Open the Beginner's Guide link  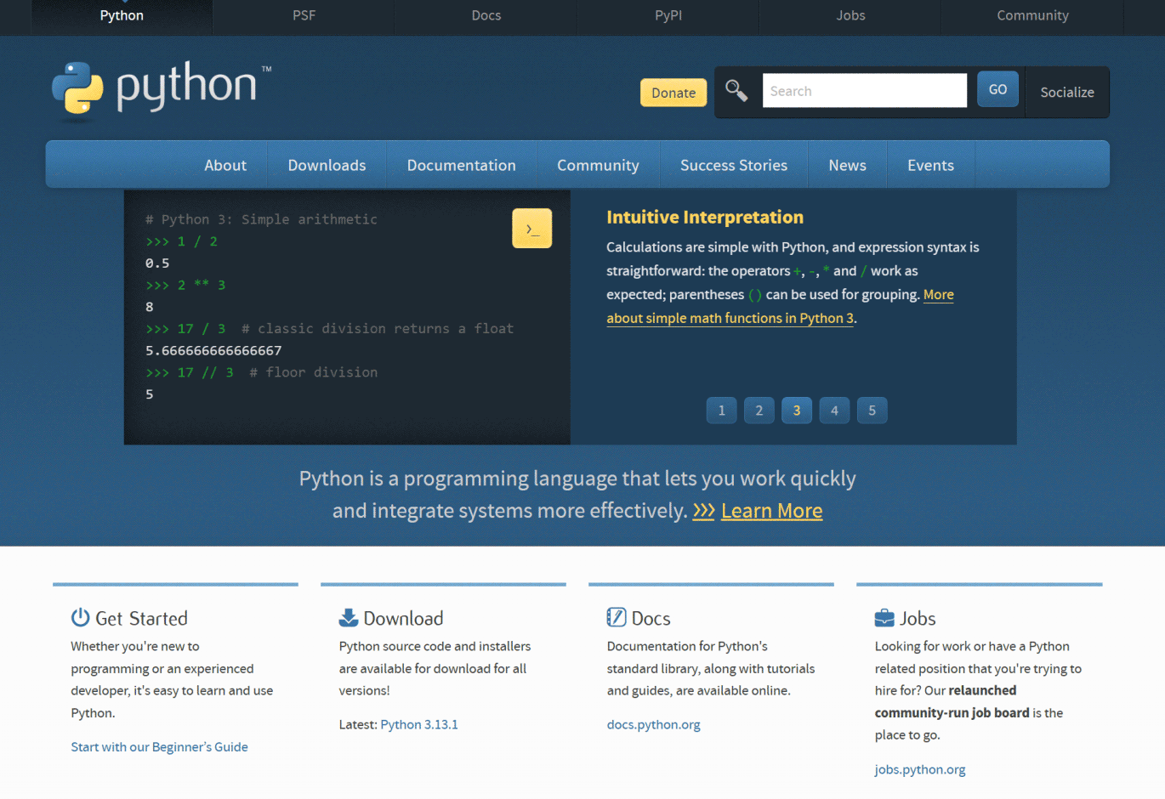pyautogui.click(x=159, y=746)
